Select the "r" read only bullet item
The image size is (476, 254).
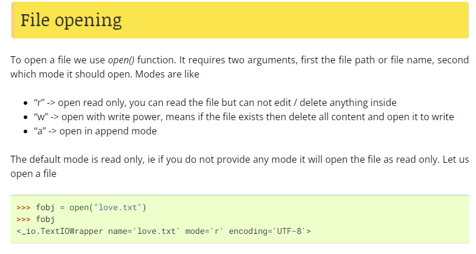point(215,103)
